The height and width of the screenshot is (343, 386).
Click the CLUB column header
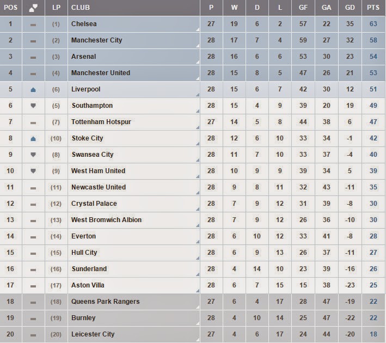(81, 8)
